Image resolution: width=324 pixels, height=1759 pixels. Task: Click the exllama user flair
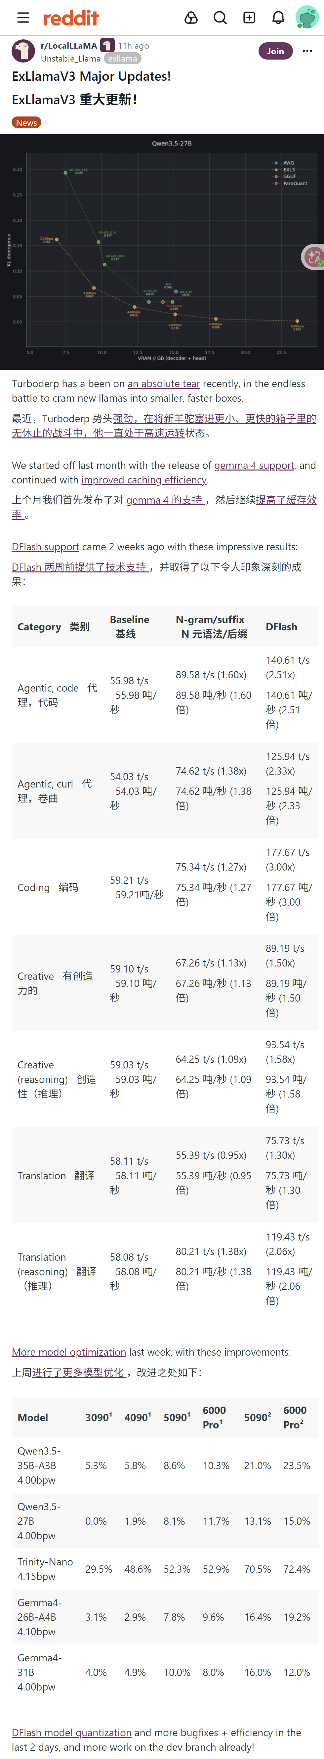pos(123,59)
